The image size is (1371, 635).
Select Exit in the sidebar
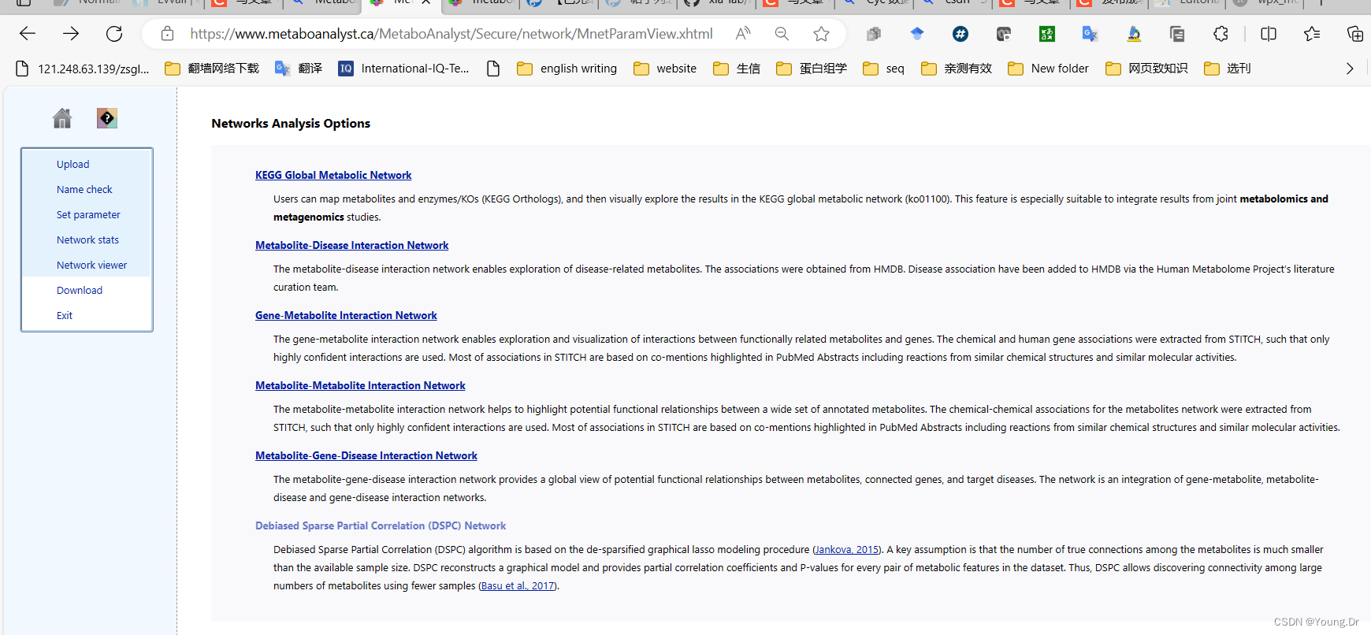coord(65,315)
